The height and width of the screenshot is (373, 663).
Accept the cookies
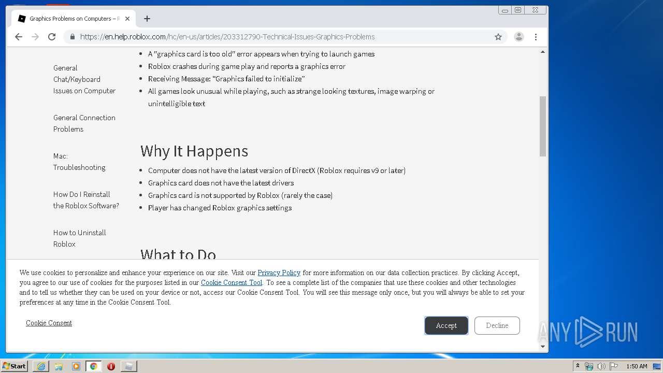pos(446,325)
